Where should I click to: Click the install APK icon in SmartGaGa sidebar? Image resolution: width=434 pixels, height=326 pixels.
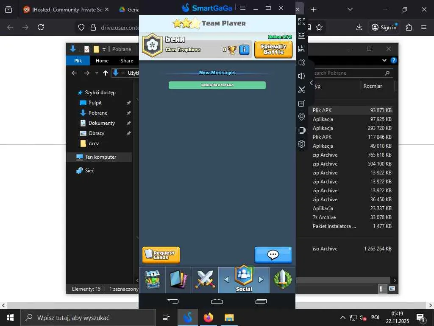pos(302,49)
